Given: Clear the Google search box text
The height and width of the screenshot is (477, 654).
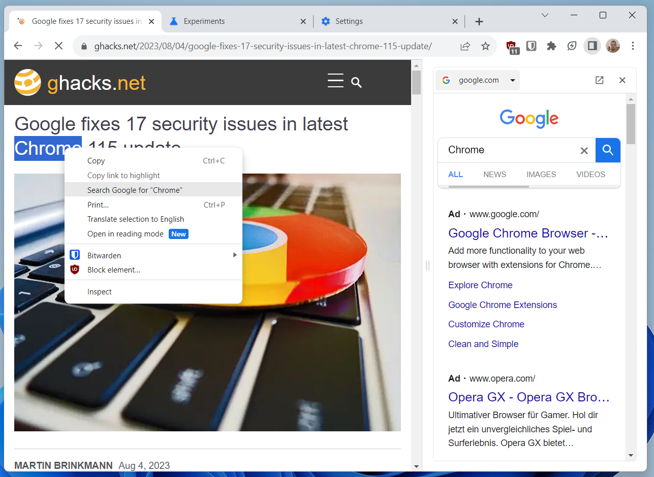Looking at the screenshot, I should click(x=584, y=150).
